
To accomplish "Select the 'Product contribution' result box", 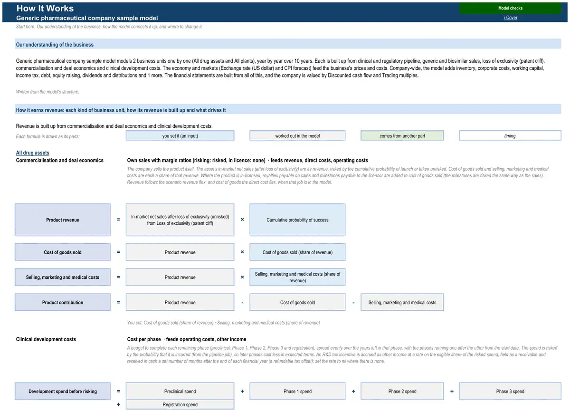I will [x=63, y=303].
